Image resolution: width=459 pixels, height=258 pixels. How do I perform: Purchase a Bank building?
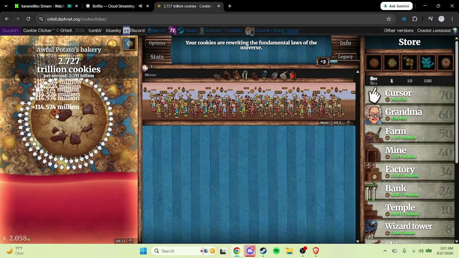click(410, 191)
